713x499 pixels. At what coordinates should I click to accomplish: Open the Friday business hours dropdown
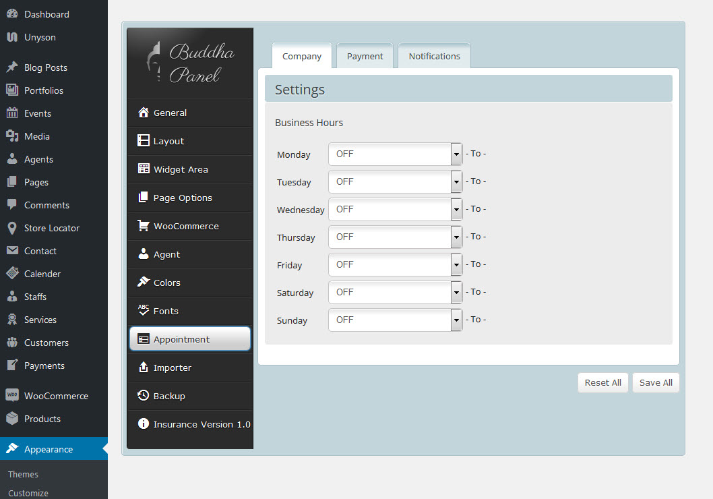pyautogui.click(x=395, y=265)
